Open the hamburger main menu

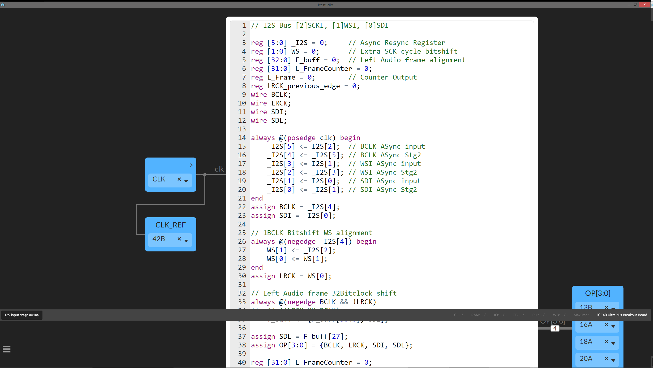click(x=6, y=349)
